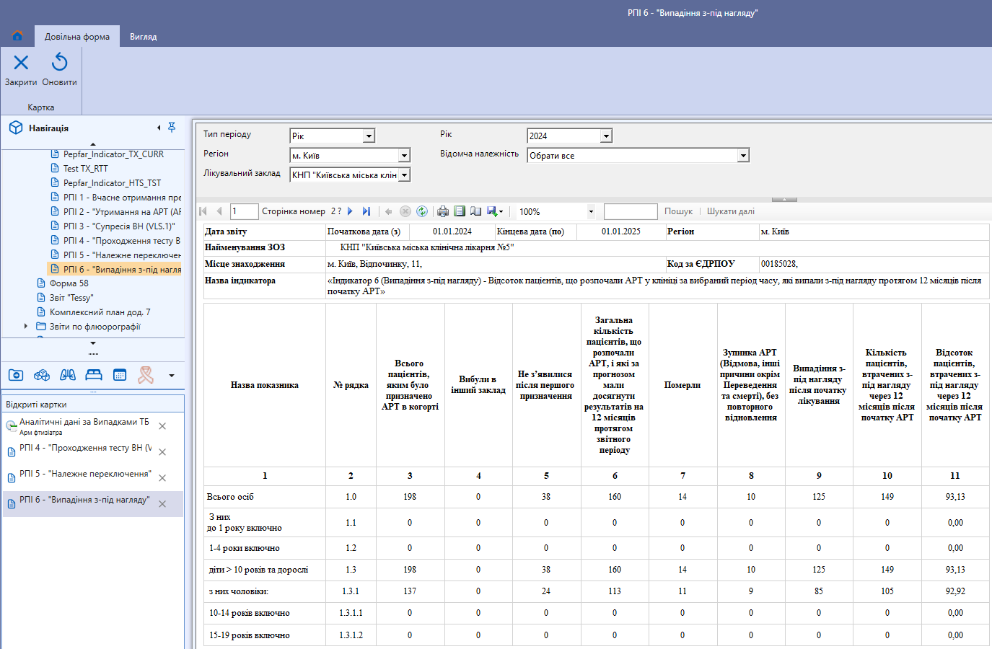Image resolution: width=992 pixels, height=649 pixels.
Task: Jump to last report page icon
Action: click(366, 211)
